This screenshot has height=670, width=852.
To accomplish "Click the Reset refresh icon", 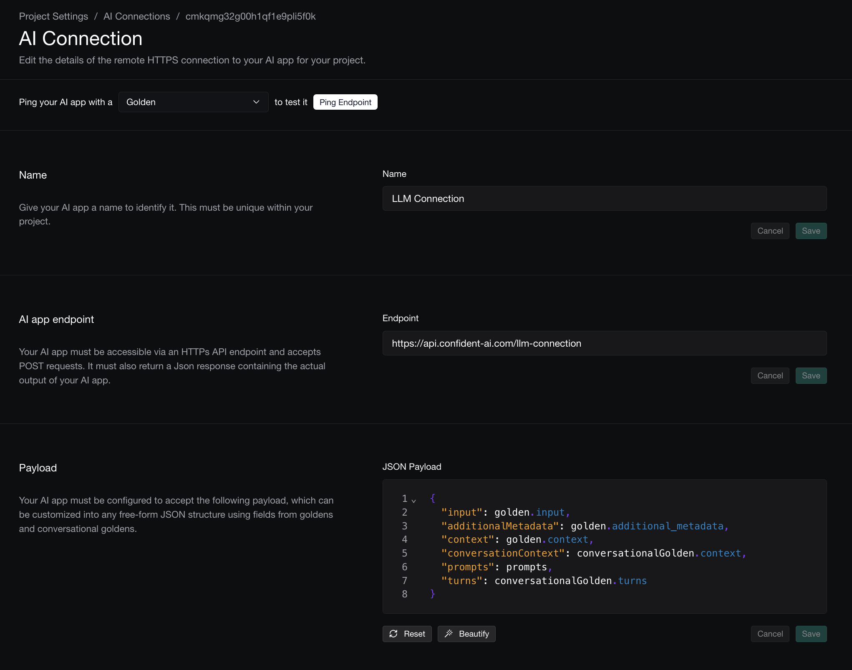I will [393, 634].
